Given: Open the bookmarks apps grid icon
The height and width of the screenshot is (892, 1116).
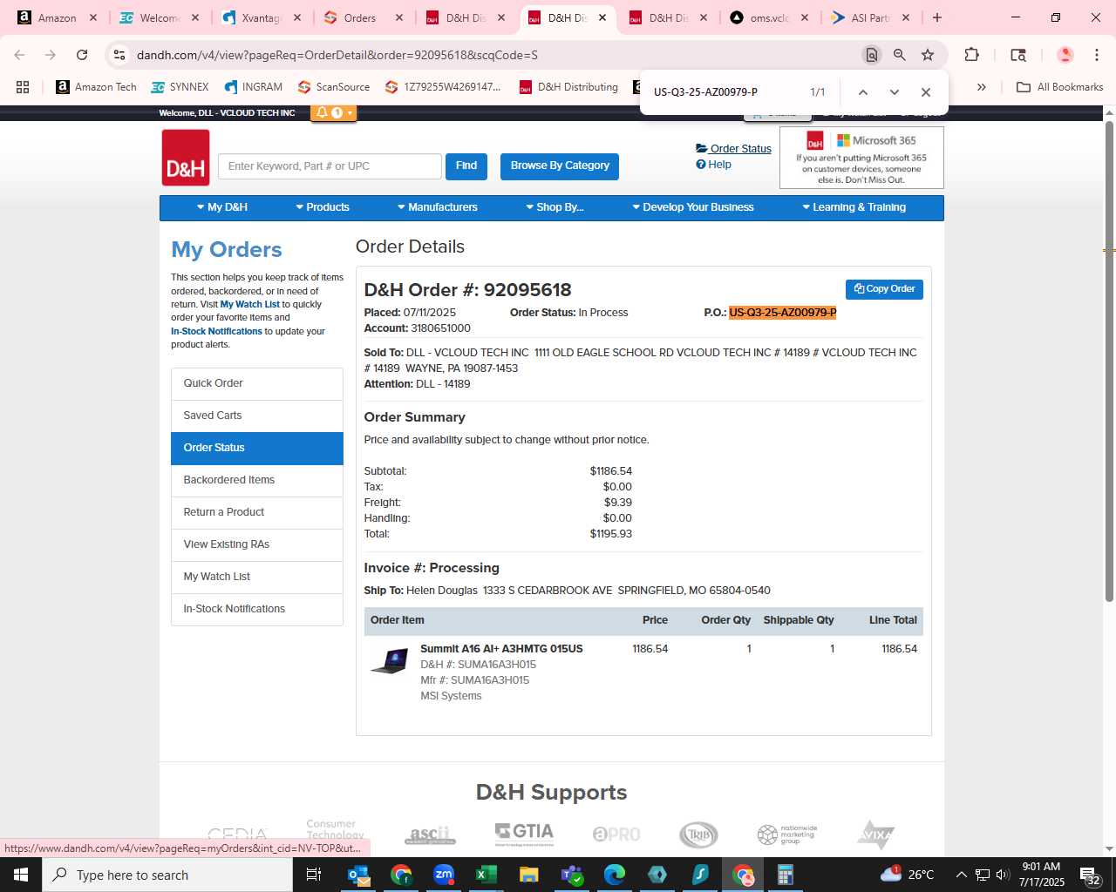Looking at the screenshot, I should pyautogui.click(x=23, y=87).
